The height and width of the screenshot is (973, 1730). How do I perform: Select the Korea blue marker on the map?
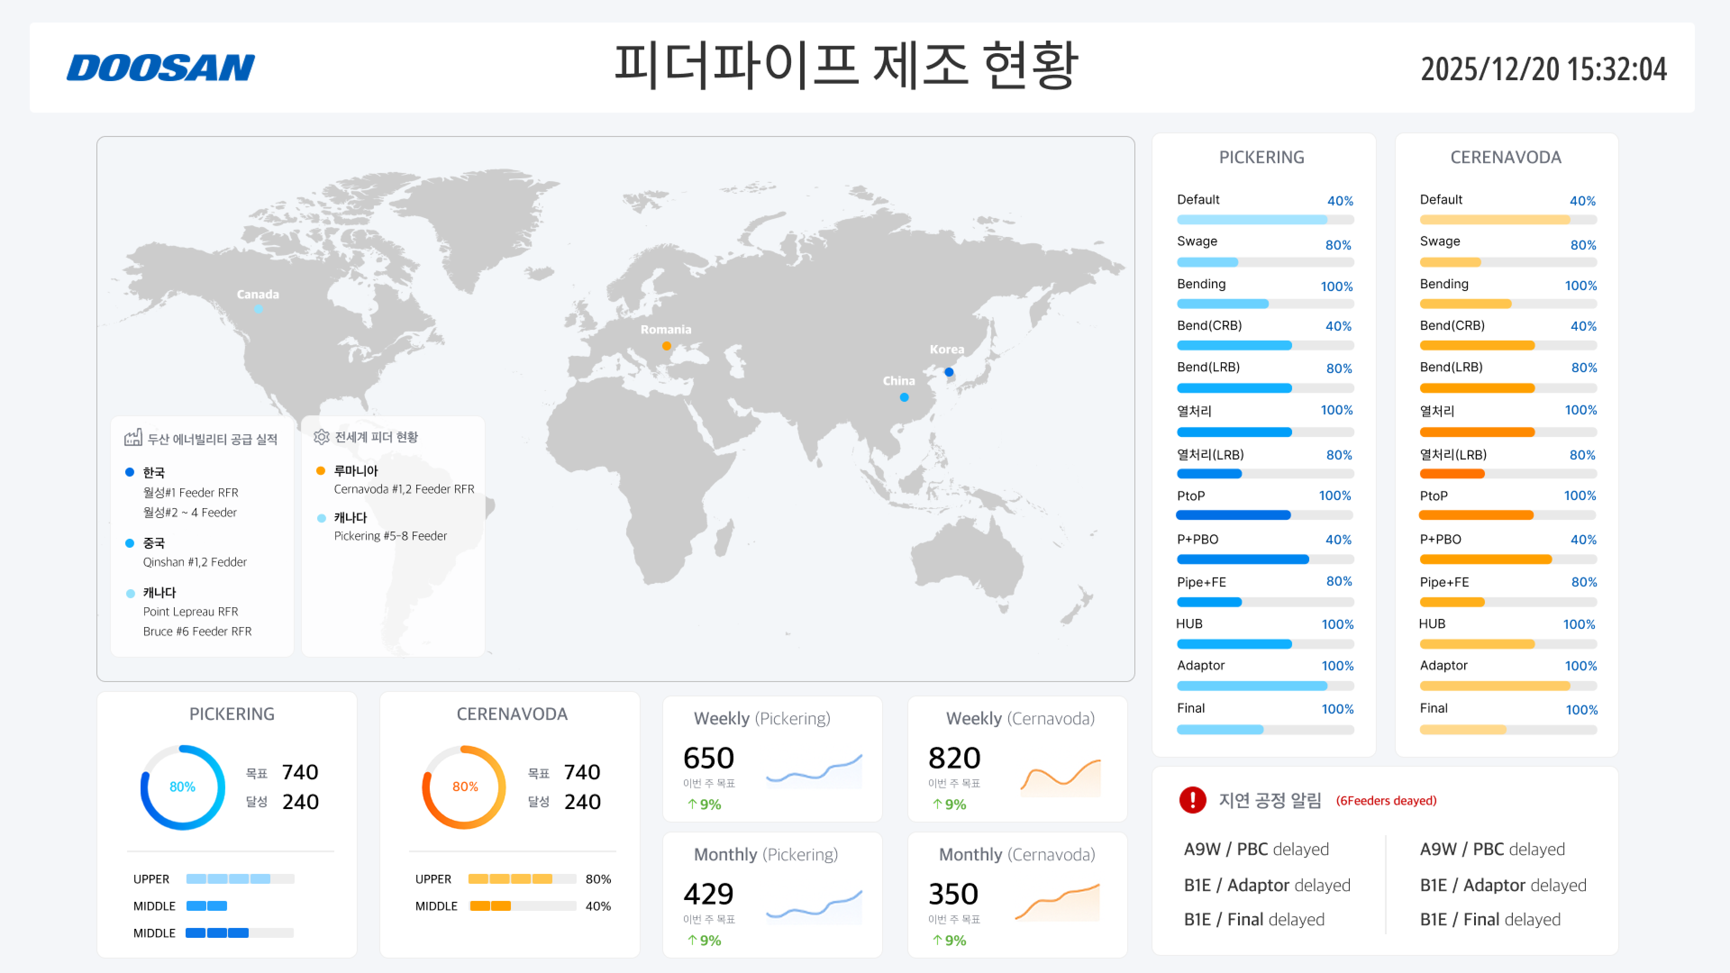coord(949,372)
